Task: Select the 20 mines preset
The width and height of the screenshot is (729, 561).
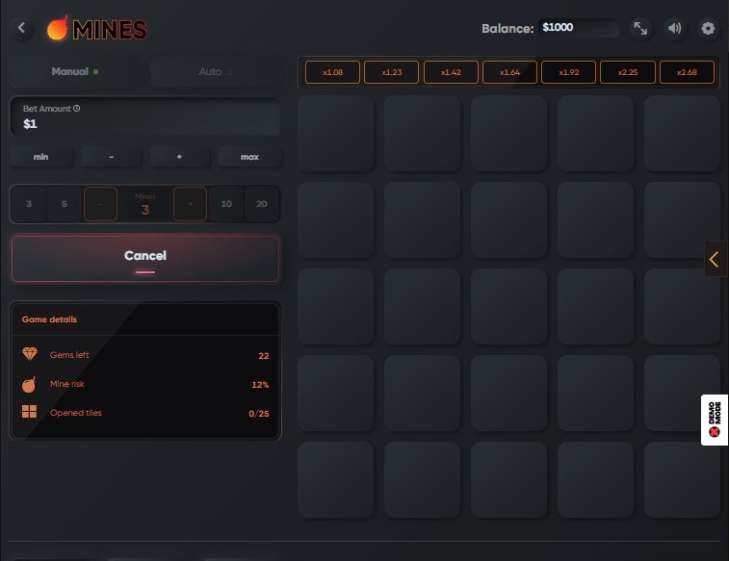Action: click(262, 204)
